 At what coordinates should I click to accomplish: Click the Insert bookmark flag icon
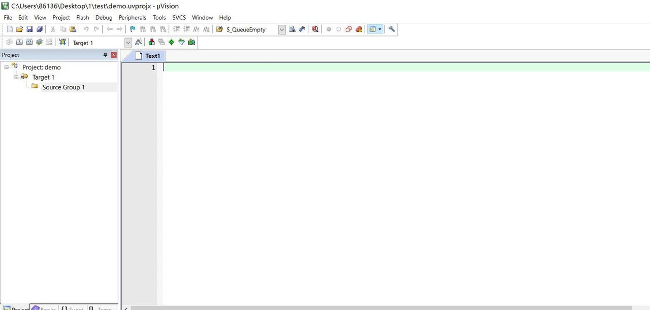click(x=133, y=29)
